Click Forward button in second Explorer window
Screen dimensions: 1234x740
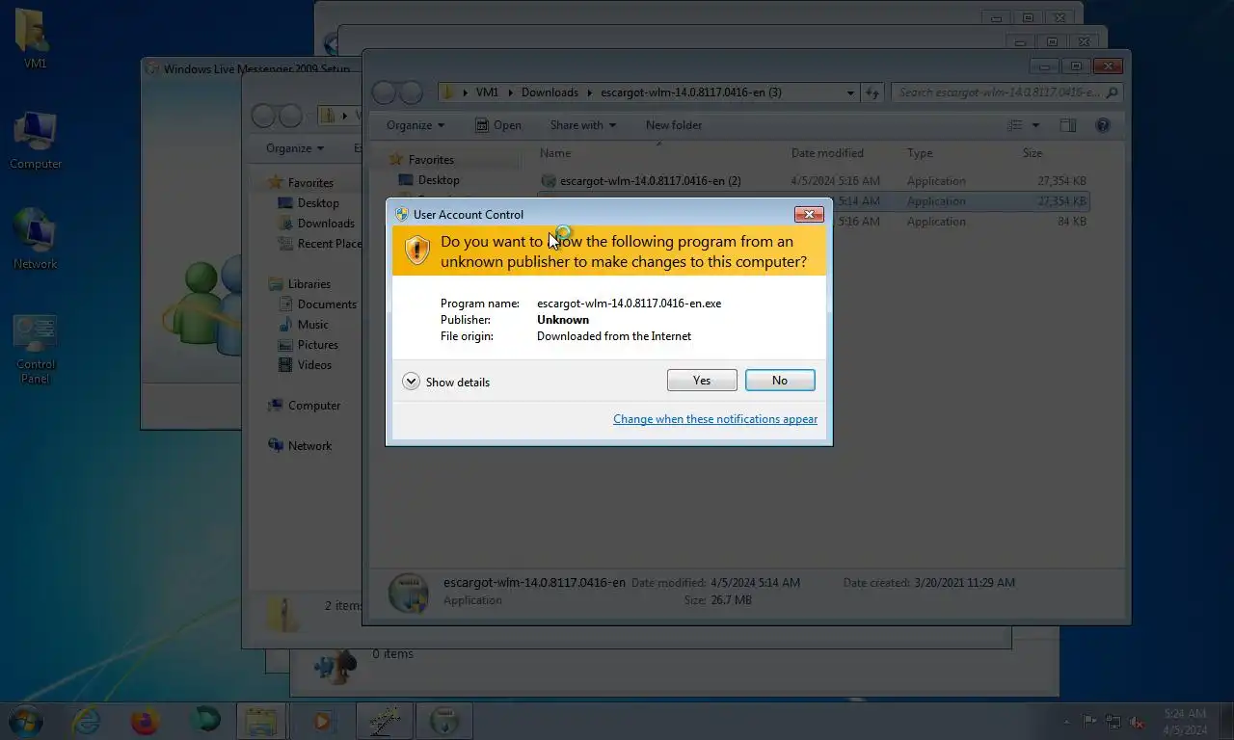[290, 116]
